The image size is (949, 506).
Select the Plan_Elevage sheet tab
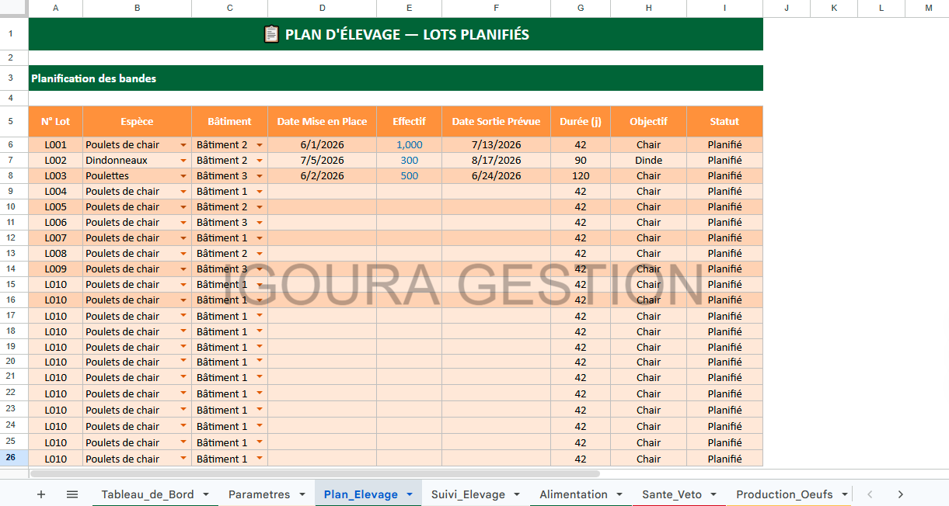tap(368, 494)
